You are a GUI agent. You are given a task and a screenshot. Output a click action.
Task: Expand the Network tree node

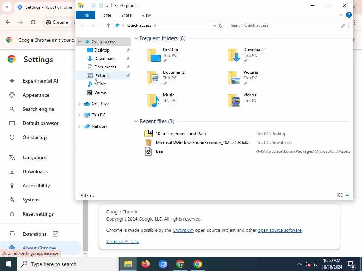point(80,126)
